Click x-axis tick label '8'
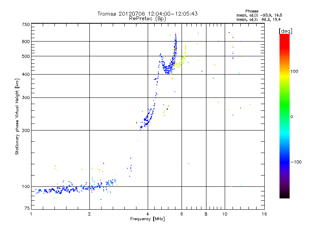The image size is (311, 233). (x=206, y=214)
